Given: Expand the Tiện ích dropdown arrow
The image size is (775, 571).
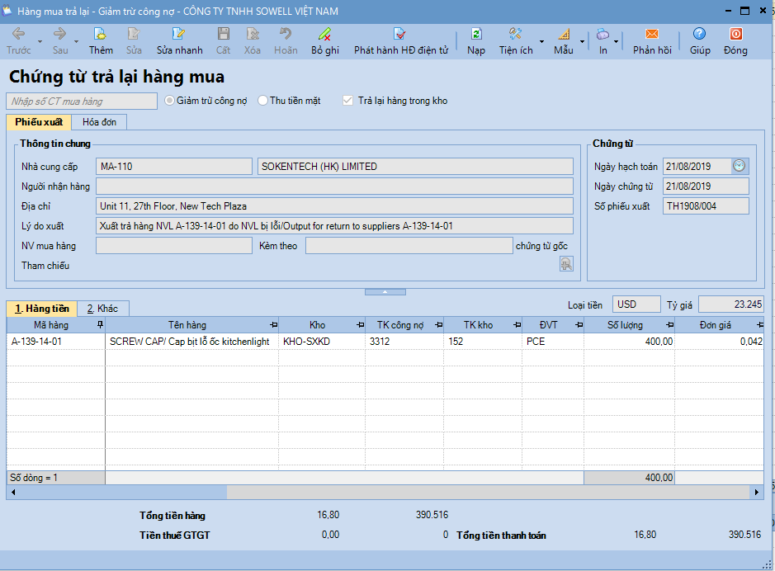Looking at the screenshot, I should coord(541,41).
